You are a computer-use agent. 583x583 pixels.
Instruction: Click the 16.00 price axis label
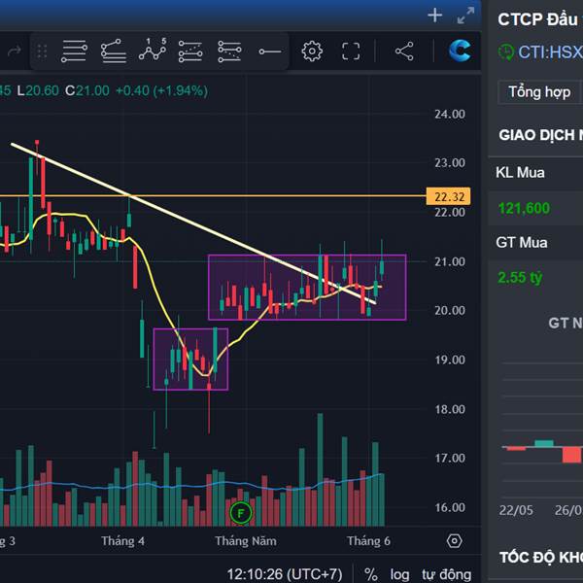(450, 507)
